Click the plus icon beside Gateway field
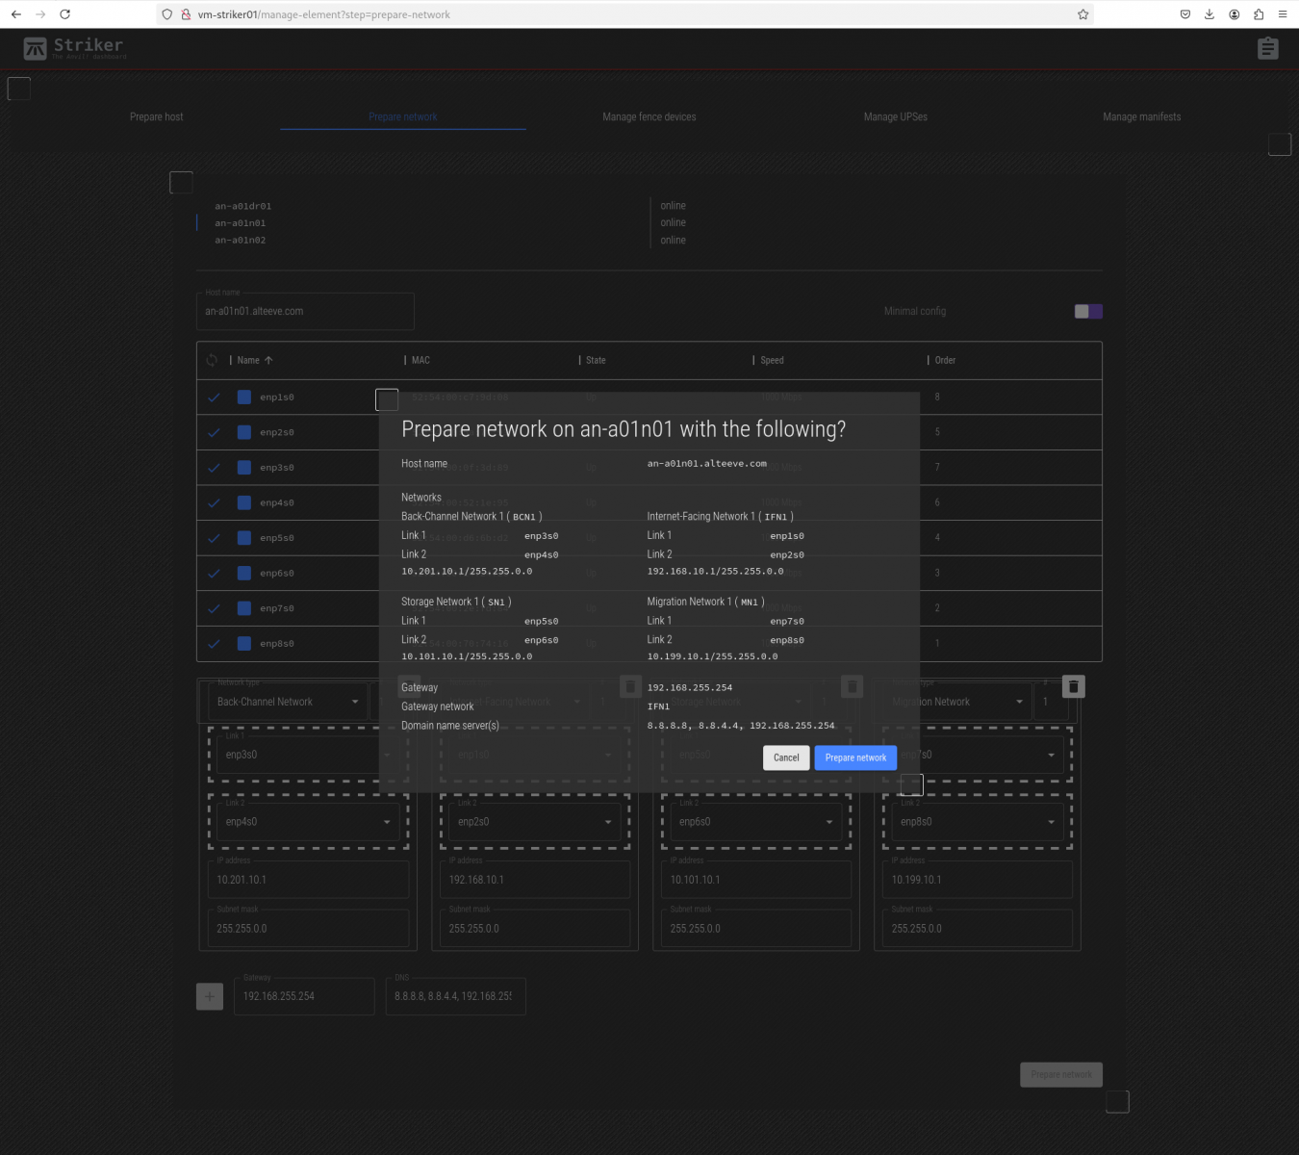1299x1155 pixels. click(x=210, y=996)
